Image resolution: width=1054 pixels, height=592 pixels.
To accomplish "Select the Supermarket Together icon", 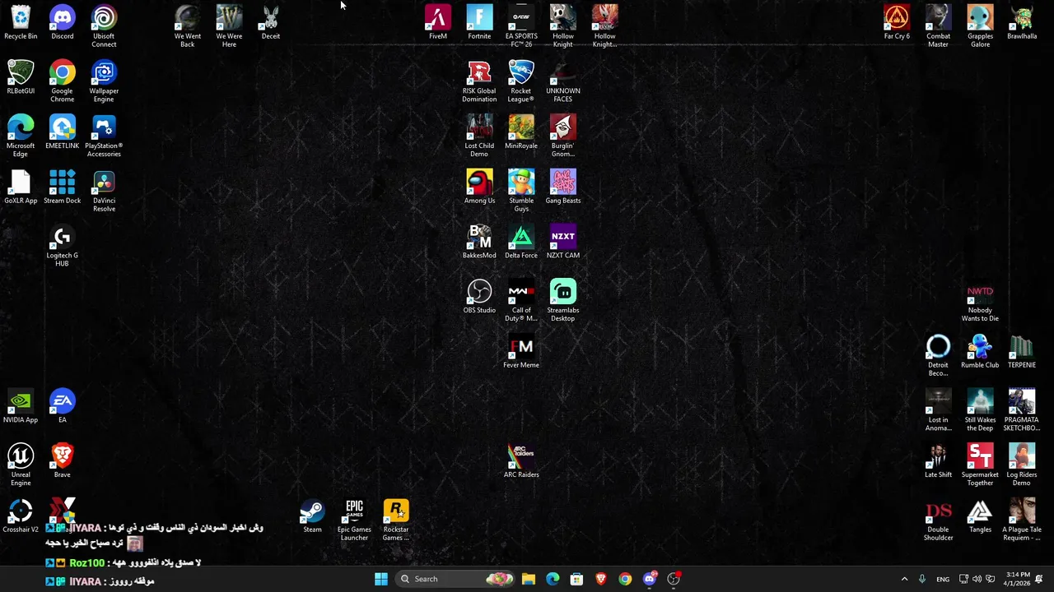I will coord(980,465).
